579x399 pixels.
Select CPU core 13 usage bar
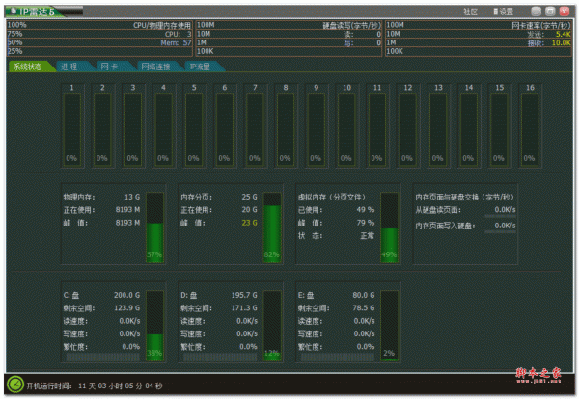[438, 129]
